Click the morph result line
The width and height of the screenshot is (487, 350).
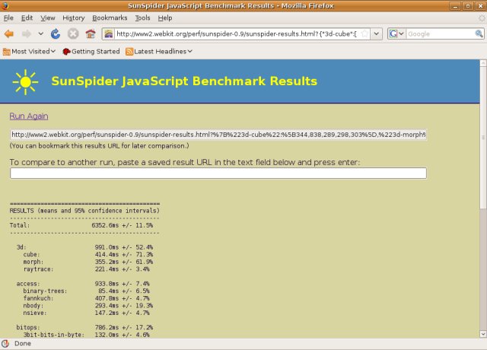tap(88, 262)
